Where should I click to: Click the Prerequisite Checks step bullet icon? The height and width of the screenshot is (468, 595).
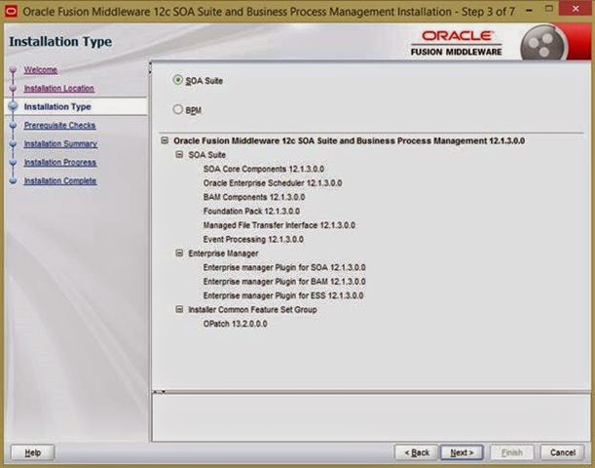(x=13, y=126)
